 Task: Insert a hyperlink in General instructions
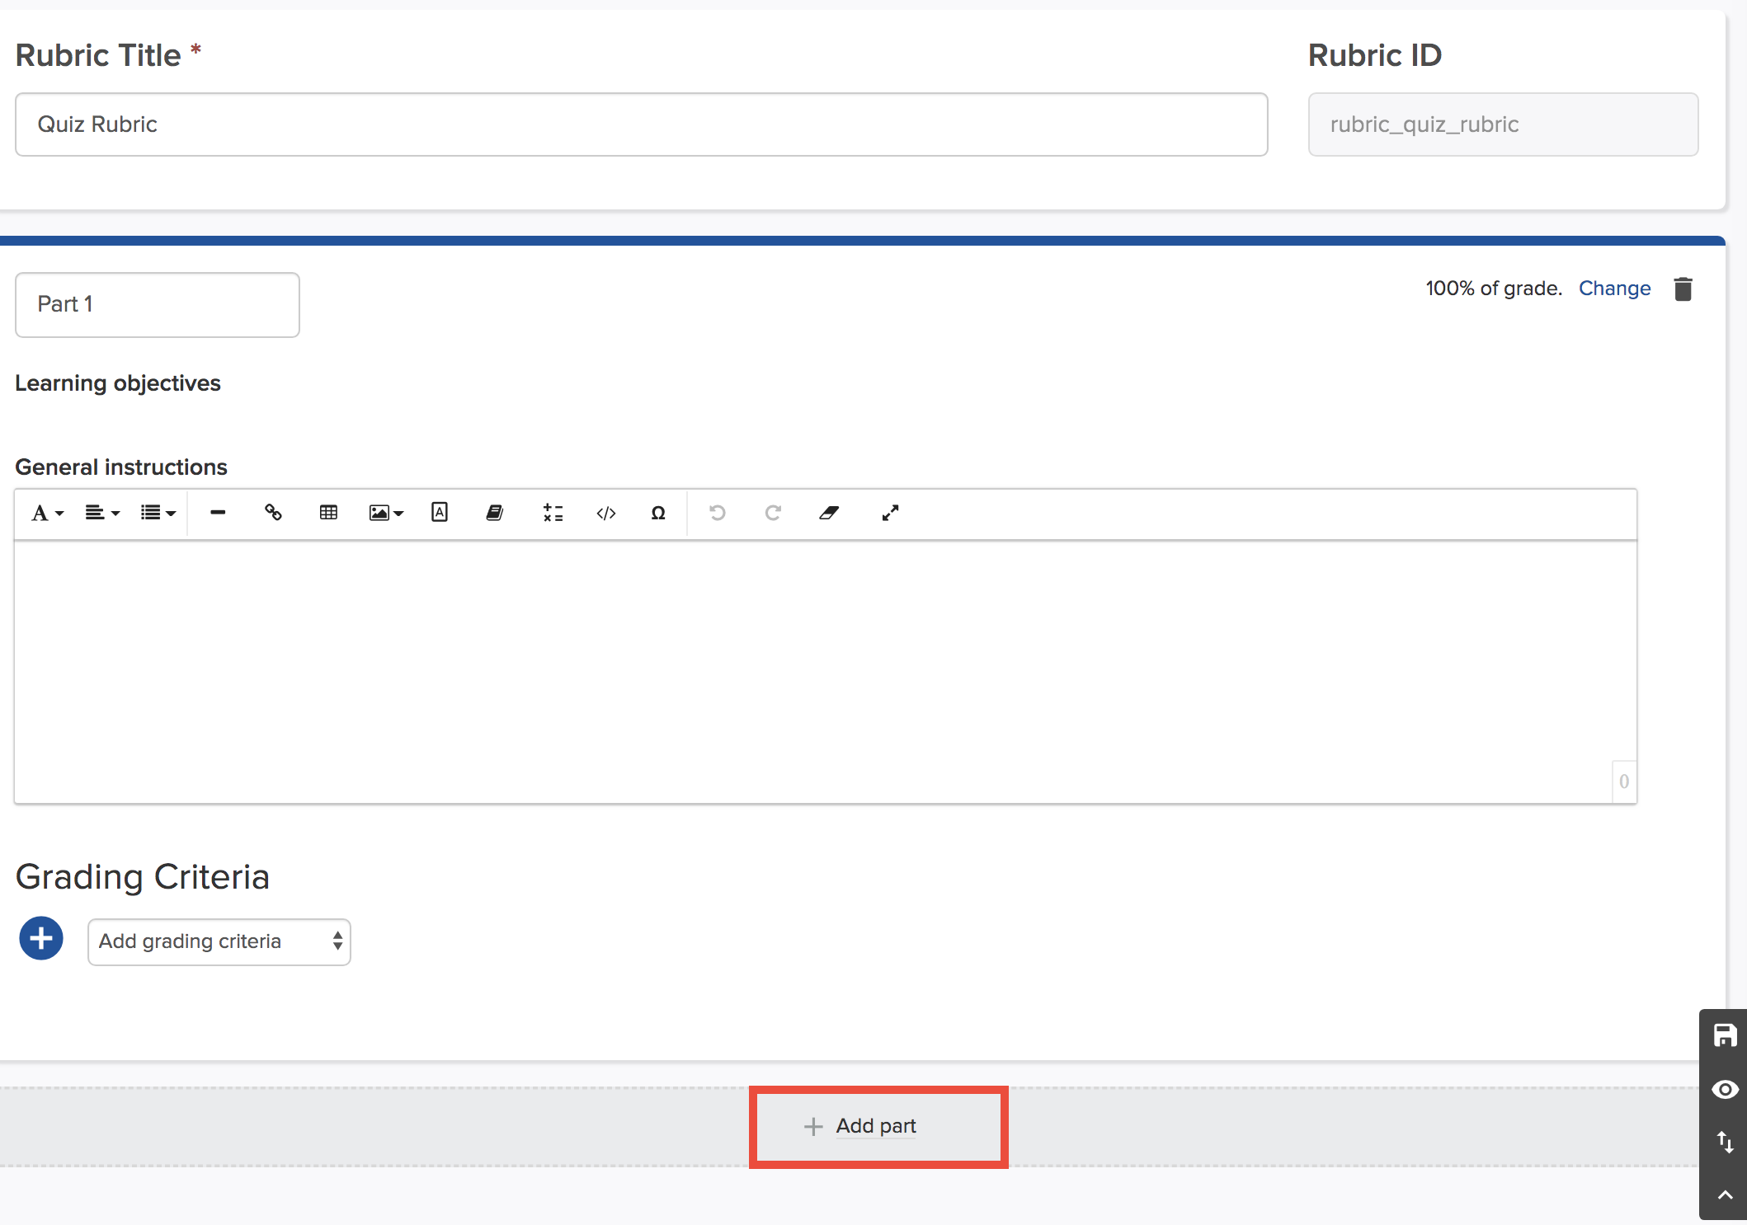273,513
